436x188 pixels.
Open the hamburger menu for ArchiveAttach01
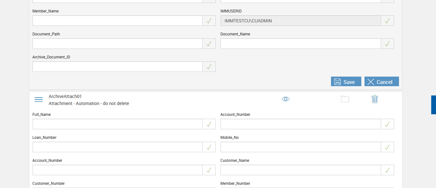coord(39,100)
